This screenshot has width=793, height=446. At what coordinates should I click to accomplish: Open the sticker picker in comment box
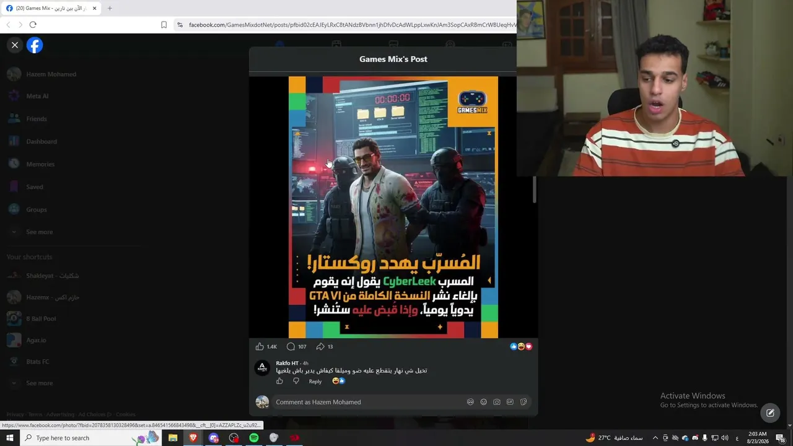pyautogui.click(x=524, y=402)
